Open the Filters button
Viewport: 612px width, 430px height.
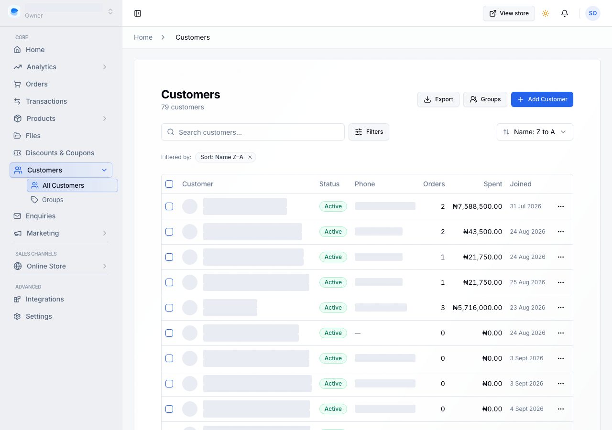pyautogui.click(x=369, y=132)
